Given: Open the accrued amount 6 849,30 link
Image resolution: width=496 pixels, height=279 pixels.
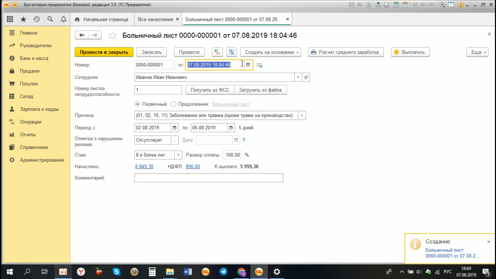Looking at the screenshot, I should pyautogui.click(x=144, y=167).
